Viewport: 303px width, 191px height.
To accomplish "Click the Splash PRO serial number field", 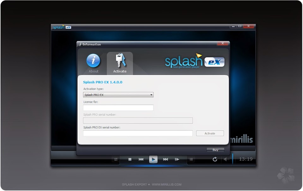I will coord(138,120).
